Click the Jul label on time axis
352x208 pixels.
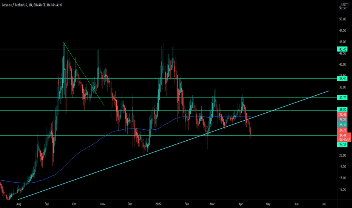coord(324,204)
